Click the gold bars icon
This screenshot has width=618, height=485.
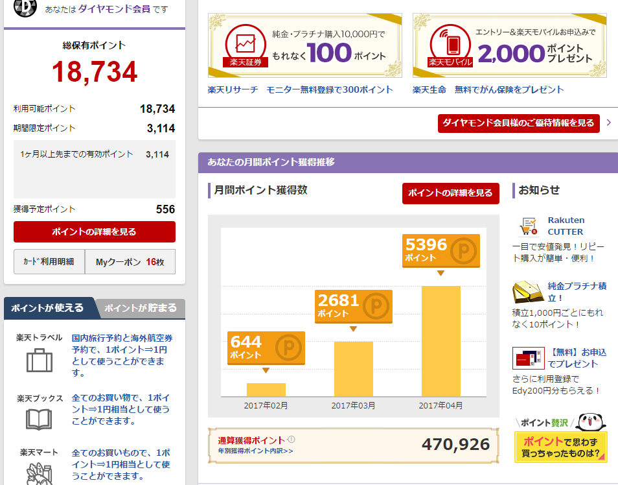[528, 292]
